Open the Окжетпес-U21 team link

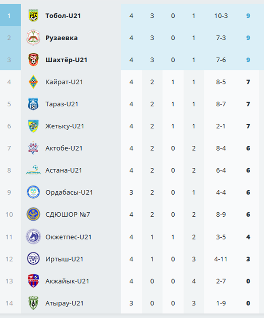[x=68, y=237]
